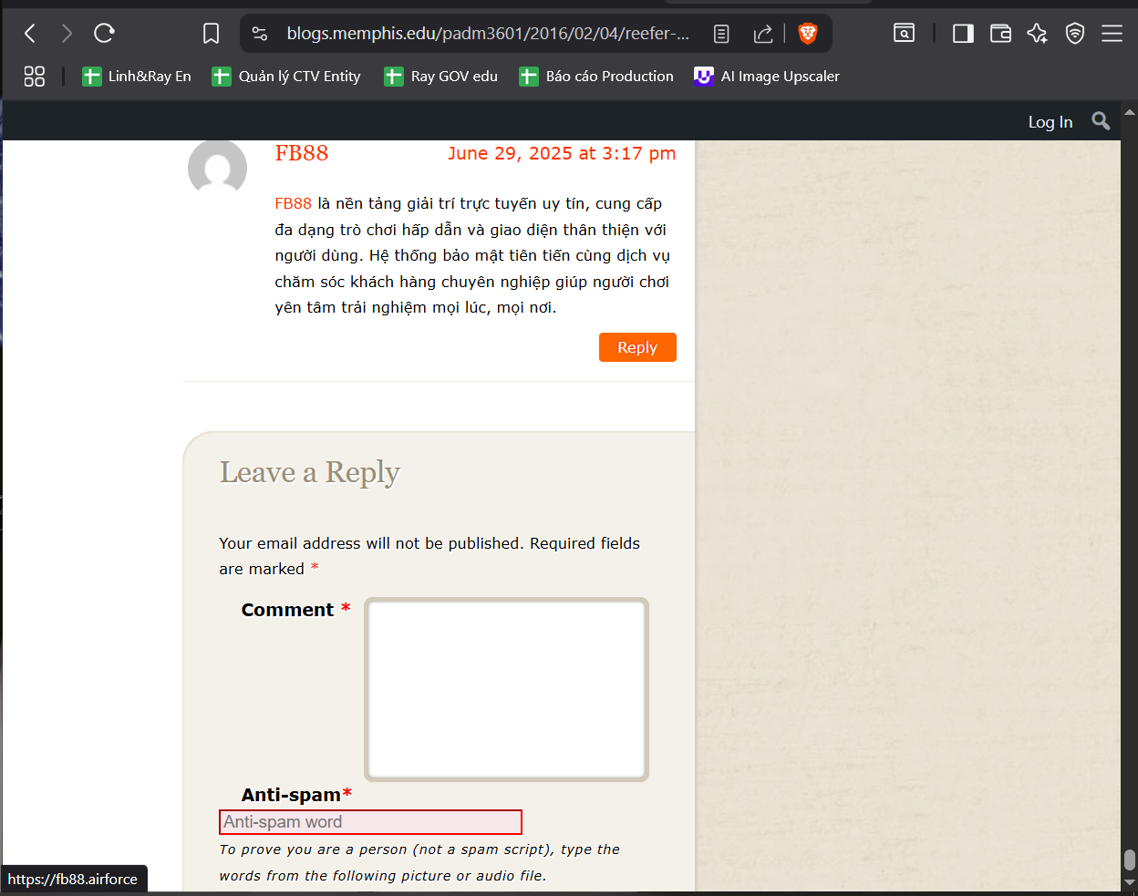1138x896 pixels.
Task: Follow the red FB88 link in comment text
Action: 294,203
